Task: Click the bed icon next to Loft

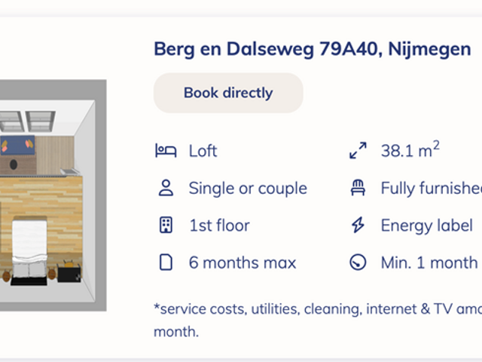Action: 166,151
